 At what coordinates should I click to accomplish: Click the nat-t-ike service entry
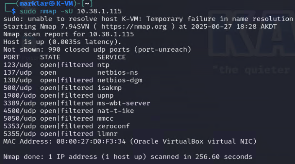115,111
